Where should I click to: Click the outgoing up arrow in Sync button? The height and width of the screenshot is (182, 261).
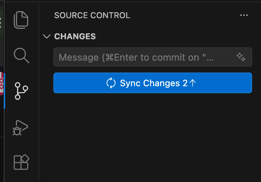(x=193, y=83)
